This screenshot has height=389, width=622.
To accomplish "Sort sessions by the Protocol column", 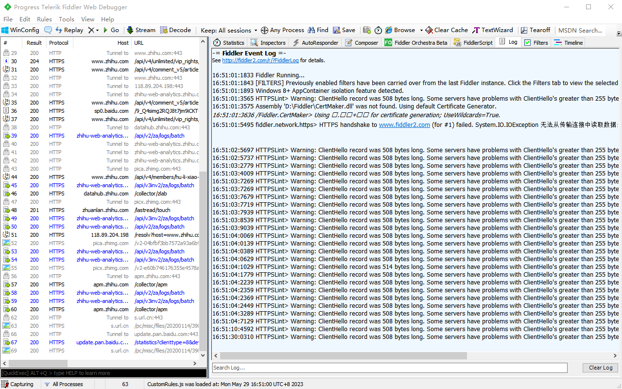I will 59,43.
